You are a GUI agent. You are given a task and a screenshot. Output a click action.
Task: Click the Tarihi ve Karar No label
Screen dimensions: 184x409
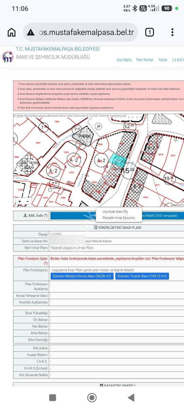click(34, 241)
